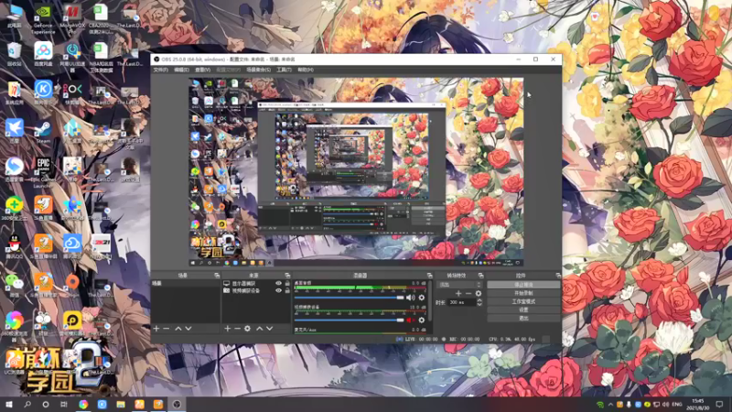Adjust video capture device volume slider
This screenshot has height=412, width=732.
coord(350,320)
